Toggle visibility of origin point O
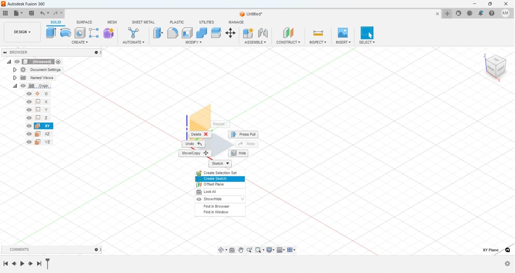This screenshot has width=515, height=273. point(29,94)
